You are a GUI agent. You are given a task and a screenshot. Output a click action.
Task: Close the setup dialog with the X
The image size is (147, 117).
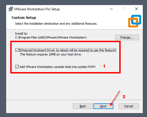click(136, 9)
